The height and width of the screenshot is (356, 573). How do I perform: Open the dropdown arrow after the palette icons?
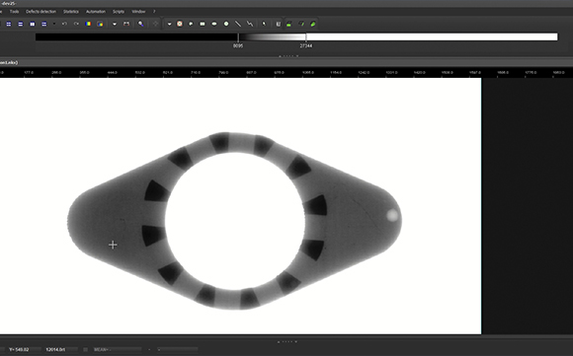coord(115,24)
